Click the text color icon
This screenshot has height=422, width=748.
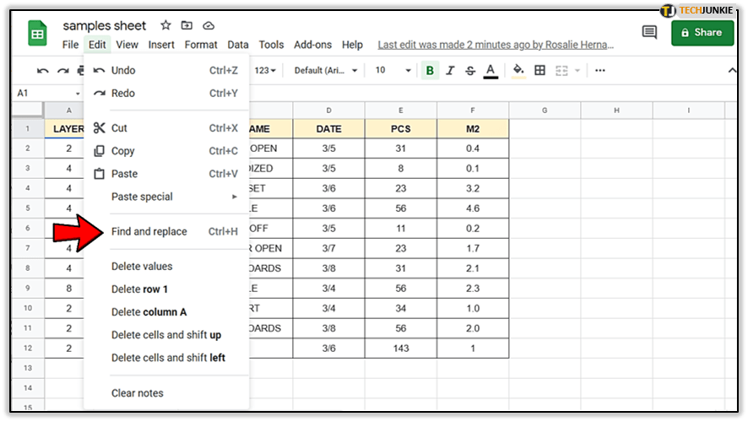tap(490, 71)
